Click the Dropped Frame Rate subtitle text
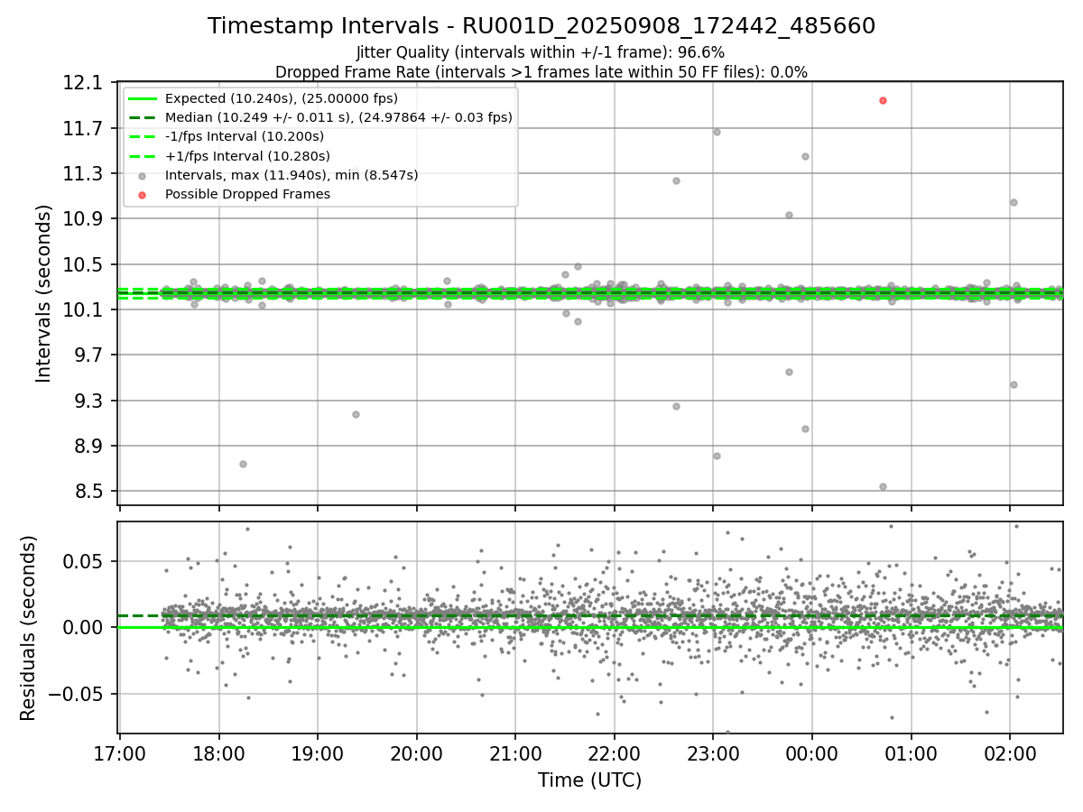This screenshot has height=812, width=1083. click(541, 72)
